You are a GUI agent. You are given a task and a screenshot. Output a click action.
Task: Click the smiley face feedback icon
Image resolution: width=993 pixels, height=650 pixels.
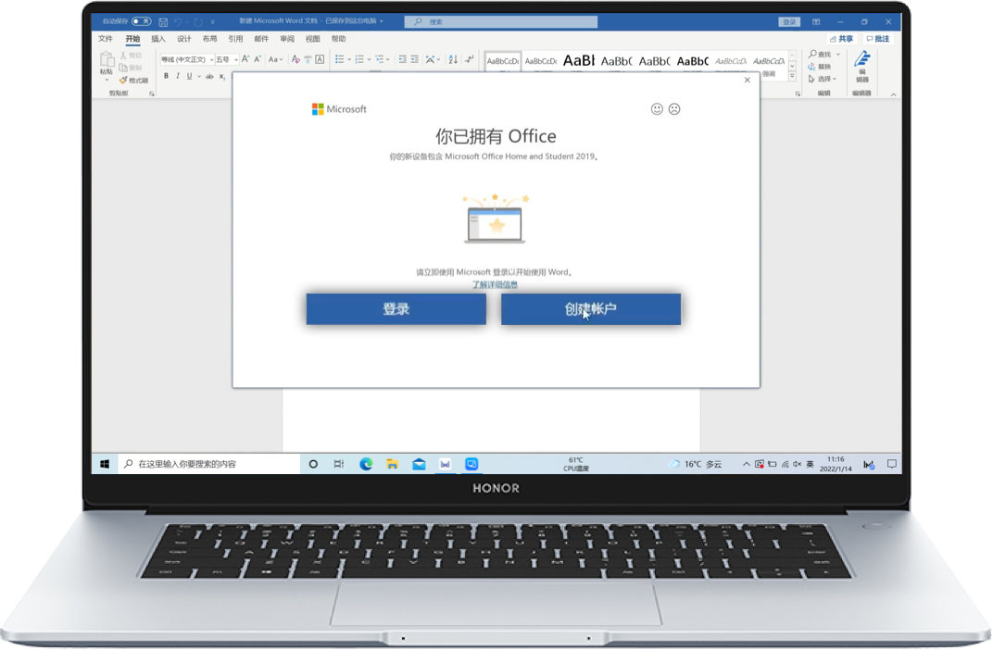point(658,109)
